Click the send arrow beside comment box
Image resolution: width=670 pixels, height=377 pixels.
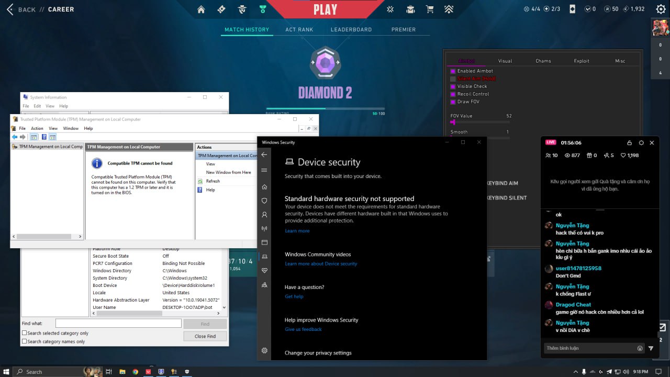tap(651, 348)
